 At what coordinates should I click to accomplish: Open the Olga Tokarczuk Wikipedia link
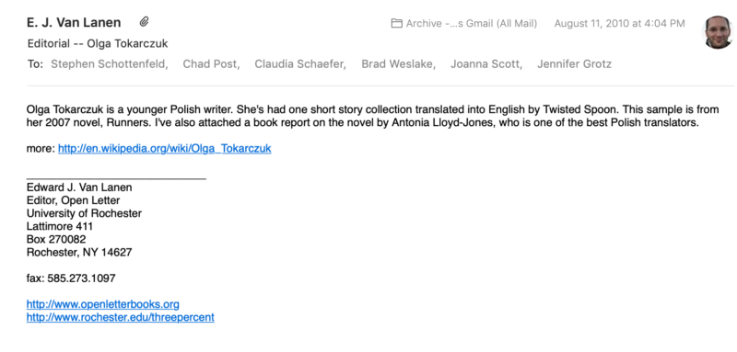click(x=165, y=149)
